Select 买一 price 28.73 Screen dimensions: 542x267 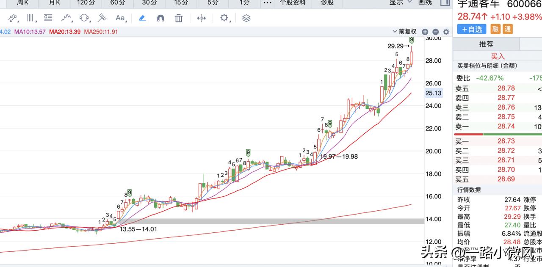(506, 141)
